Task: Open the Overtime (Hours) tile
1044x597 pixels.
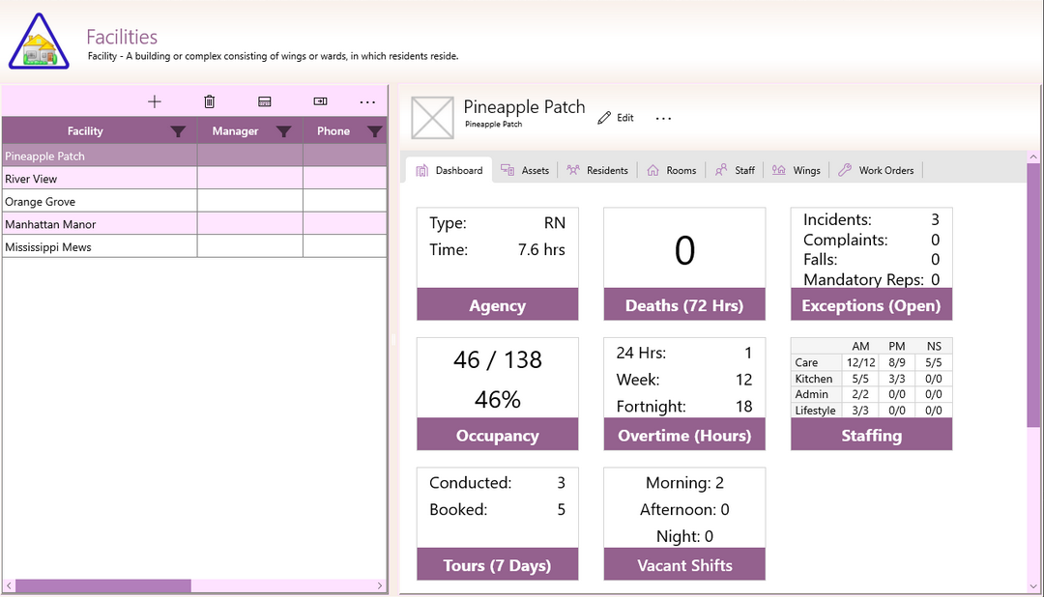Action: point(684,393)
